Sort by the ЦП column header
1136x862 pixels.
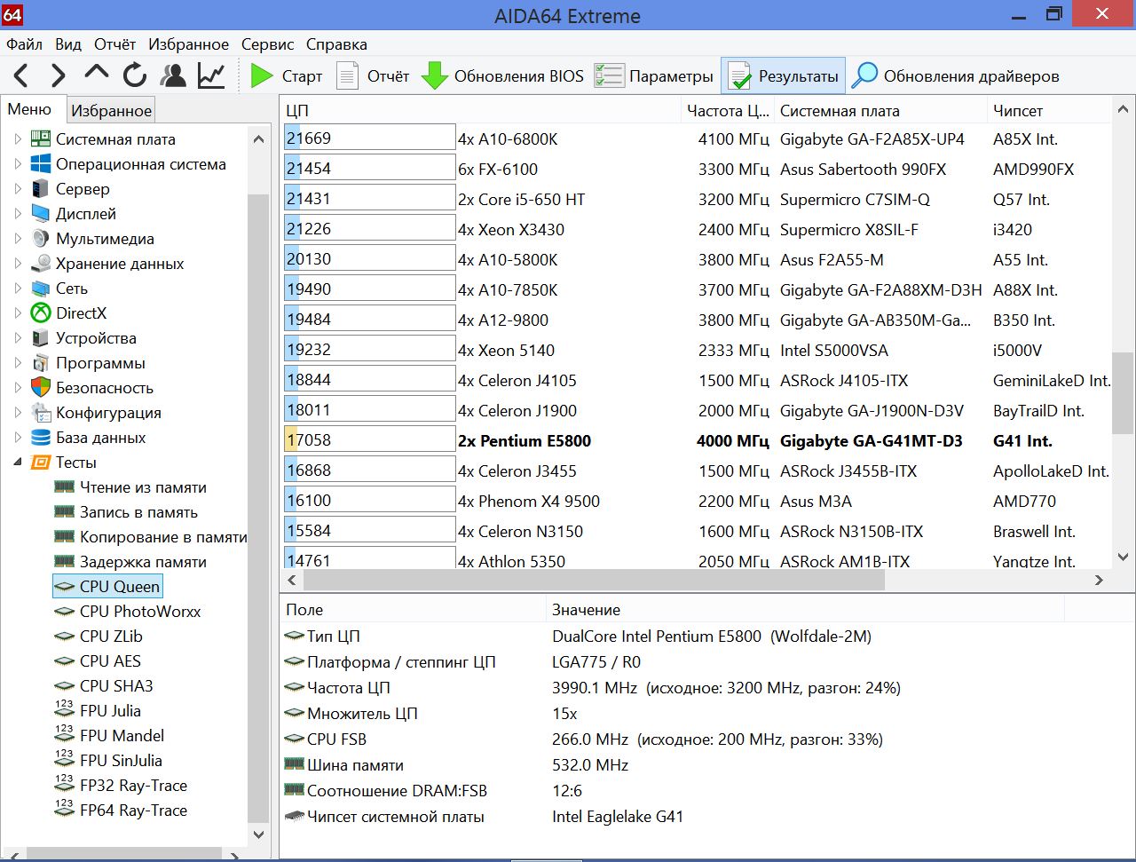(x=480, y=111)
